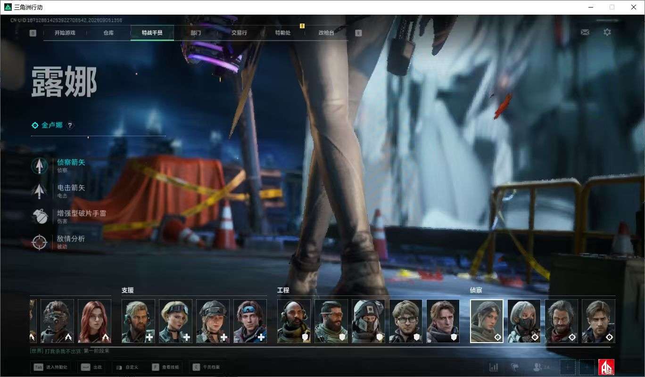Click the 出战 deploy button
645x377 pixels.
[x=91, y=367]
